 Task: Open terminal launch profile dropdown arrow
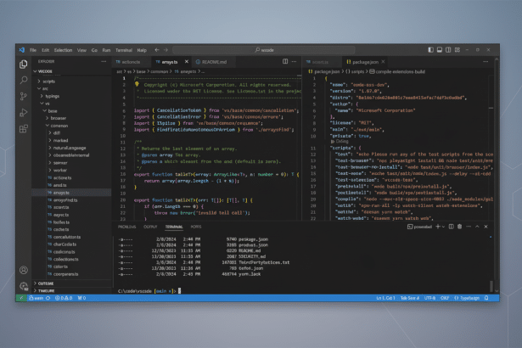[443, 227]
